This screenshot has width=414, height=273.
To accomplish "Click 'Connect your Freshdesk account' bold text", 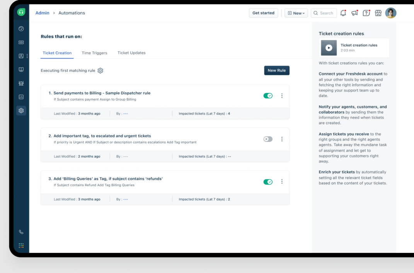I will point(350,74).
